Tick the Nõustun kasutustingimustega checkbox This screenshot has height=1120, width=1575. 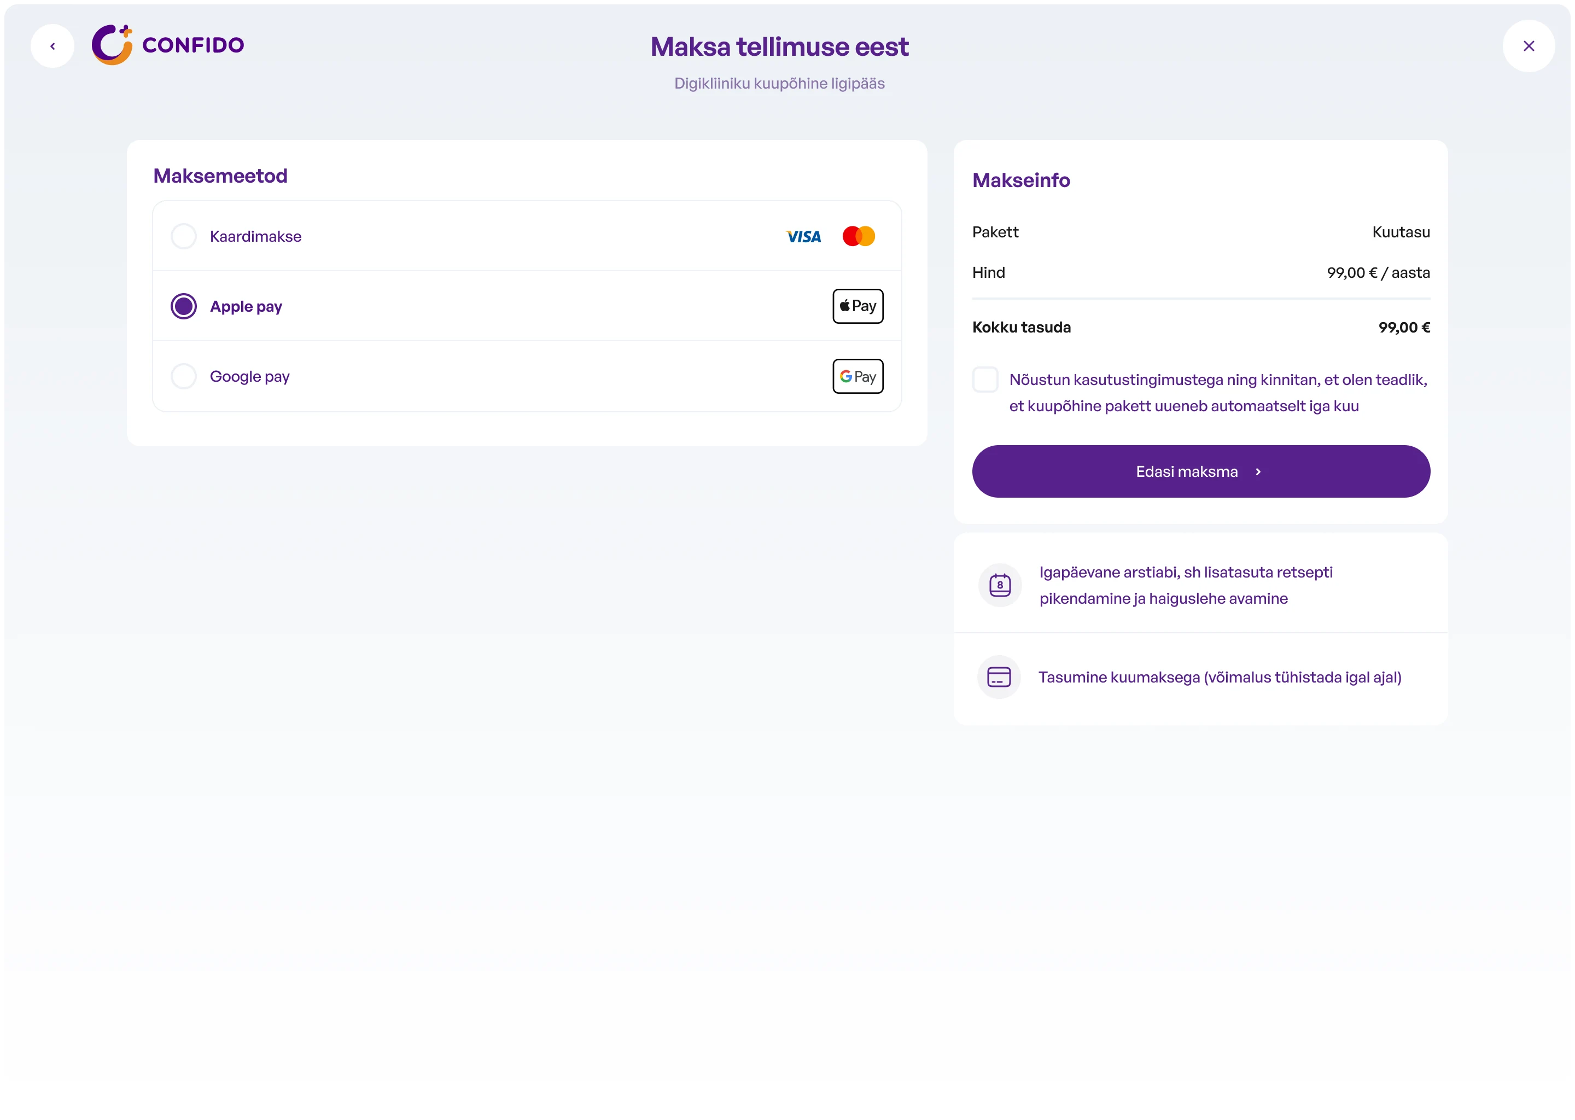(985, 380)
